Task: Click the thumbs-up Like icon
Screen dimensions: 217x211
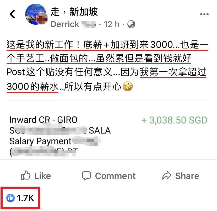Action: click(26, 175)
